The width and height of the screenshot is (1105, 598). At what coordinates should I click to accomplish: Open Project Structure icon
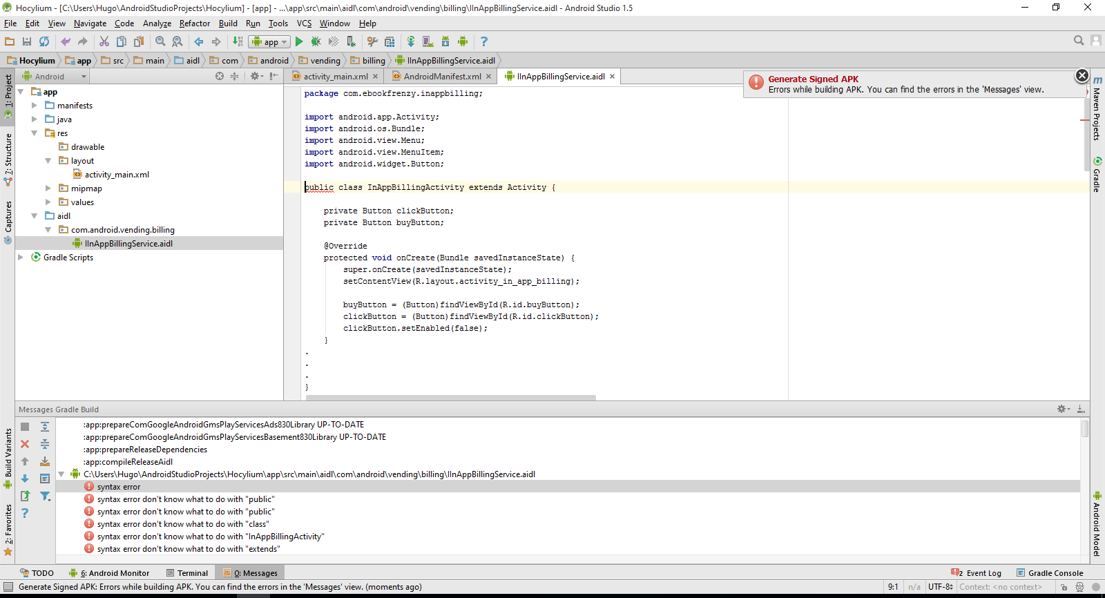(x=390, y=41)
